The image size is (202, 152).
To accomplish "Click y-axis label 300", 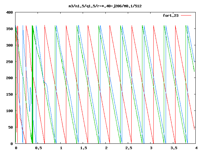I will coord(9,45).
